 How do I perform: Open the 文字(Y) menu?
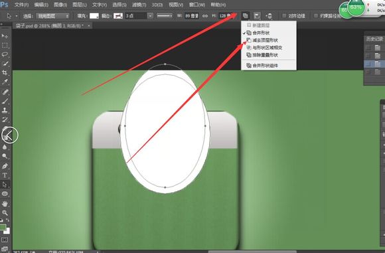100,5
